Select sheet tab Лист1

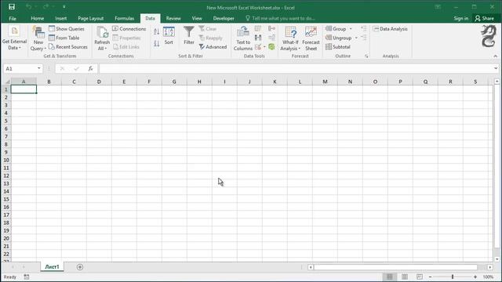click(52, 266)
